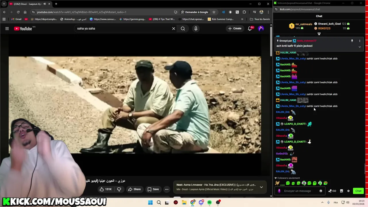Mute the YouTube tab audio
The width and height of the screenshot is (368, 207).
[45, 4]
